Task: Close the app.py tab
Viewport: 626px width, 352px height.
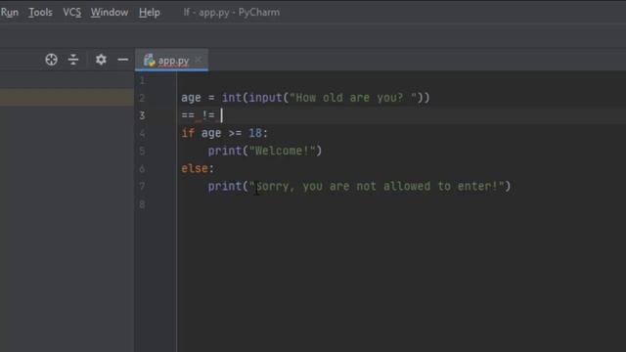Action: coord(199,61)
